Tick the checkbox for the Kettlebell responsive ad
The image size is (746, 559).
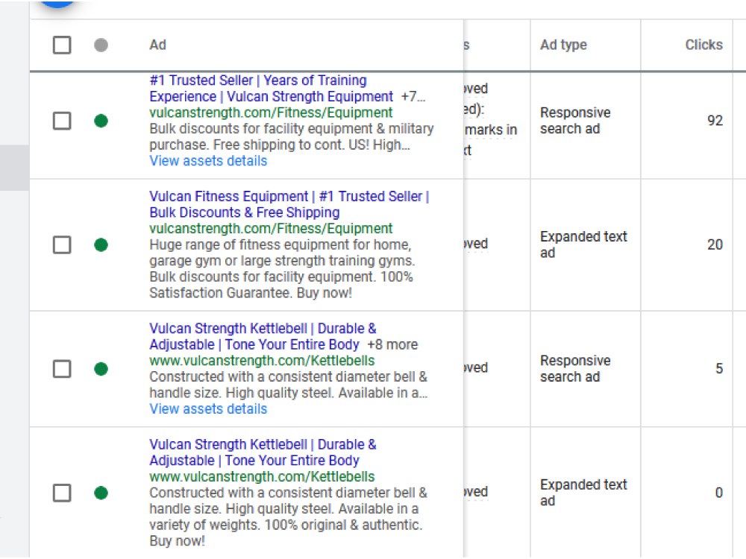tap(62, 369)
